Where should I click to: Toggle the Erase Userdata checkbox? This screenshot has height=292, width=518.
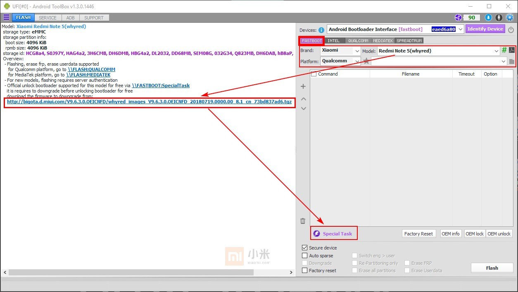(x=407, y=271)
